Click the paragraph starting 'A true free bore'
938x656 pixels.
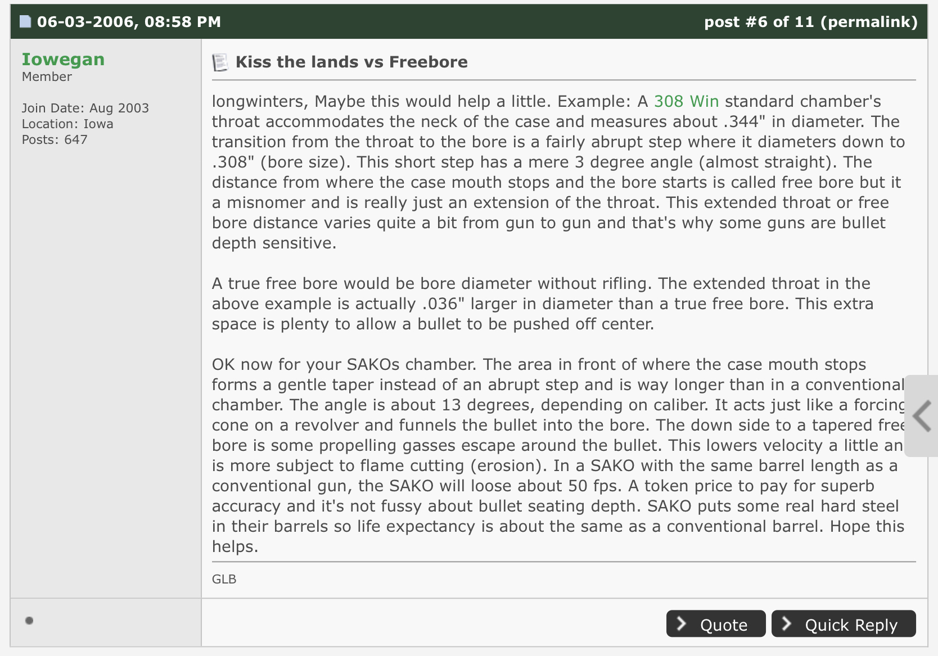coord(543,304)
